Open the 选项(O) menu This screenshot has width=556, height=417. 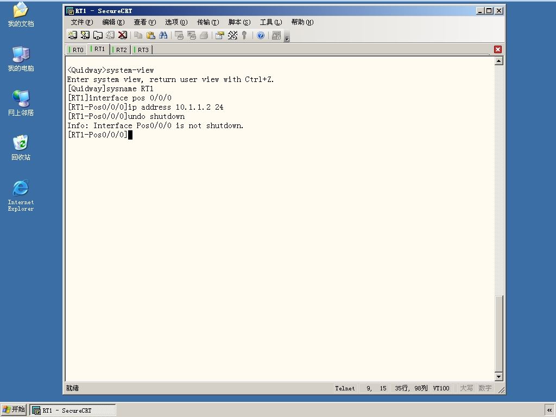pos(176,22)
